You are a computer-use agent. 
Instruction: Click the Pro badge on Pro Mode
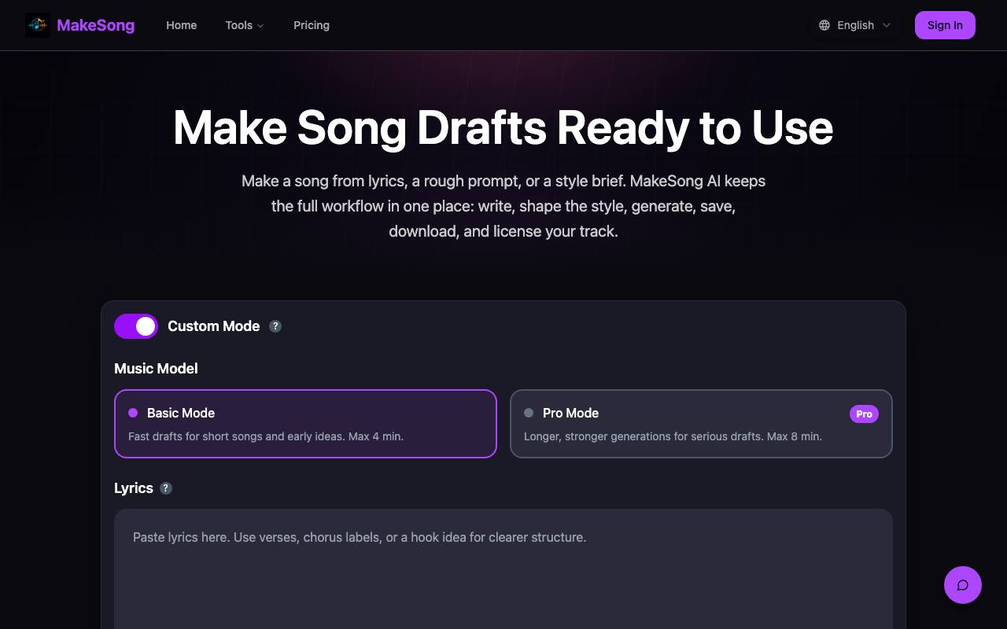coord(864,414)
